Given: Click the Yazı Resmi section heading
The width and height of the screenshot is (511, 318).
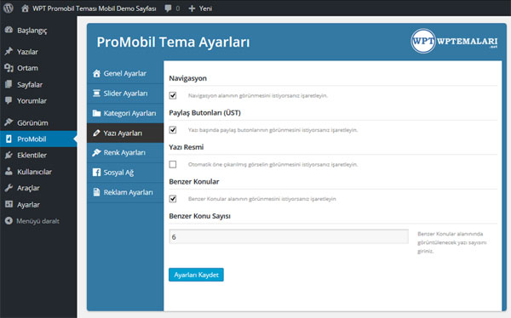Looking at the screenshot, I should (x=187, y=147).
